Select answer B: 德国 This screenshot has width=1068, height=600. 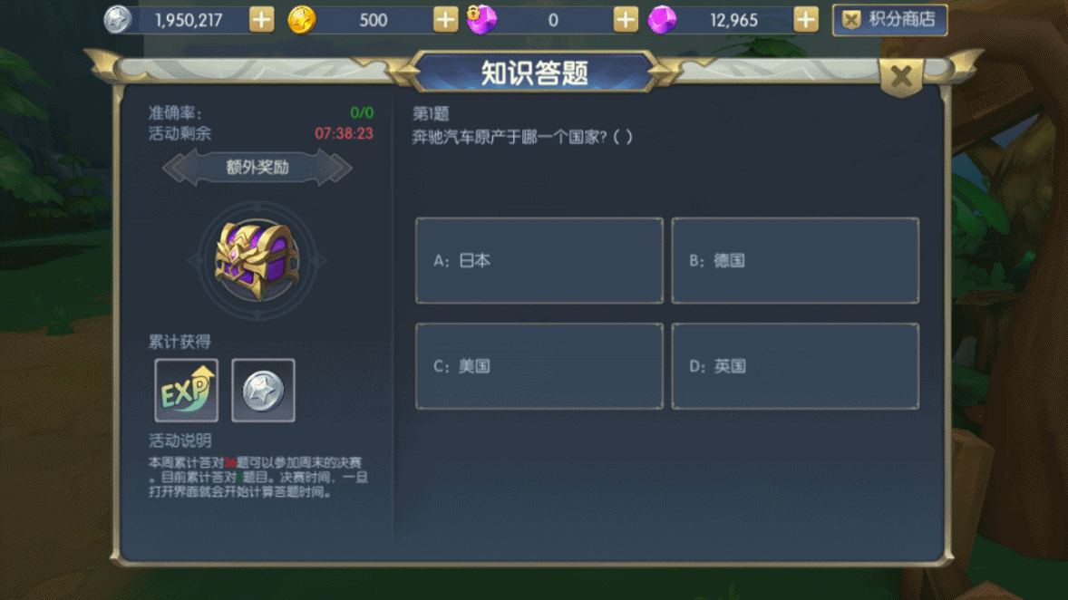tap(795, 261)
